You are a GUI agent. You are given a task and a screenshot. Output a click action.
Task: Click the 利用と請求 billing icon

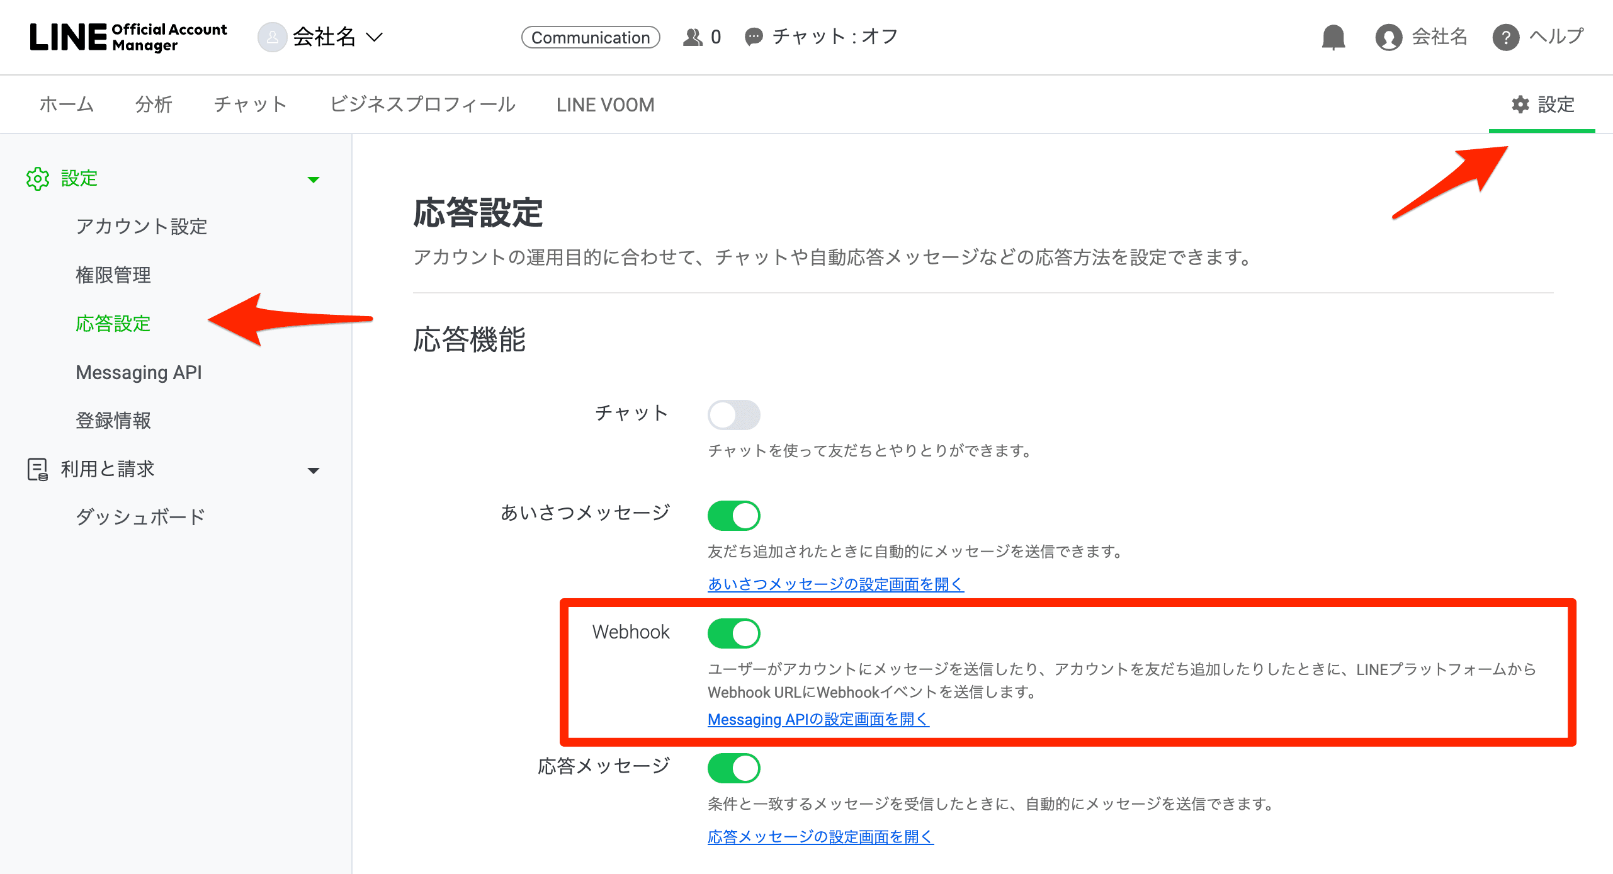click(x=38, y=469)
